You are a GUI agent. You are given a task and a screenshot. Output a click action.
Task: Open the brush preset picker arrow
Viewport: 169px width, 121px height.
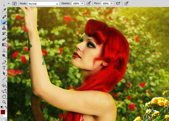point(8,3)
